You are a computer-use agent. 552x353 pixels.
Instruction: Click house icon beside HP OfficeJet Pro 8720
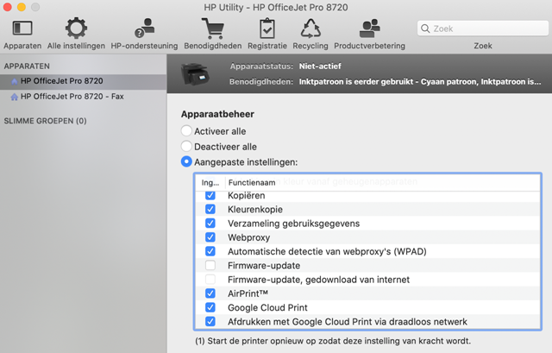(x=15, y=81)
